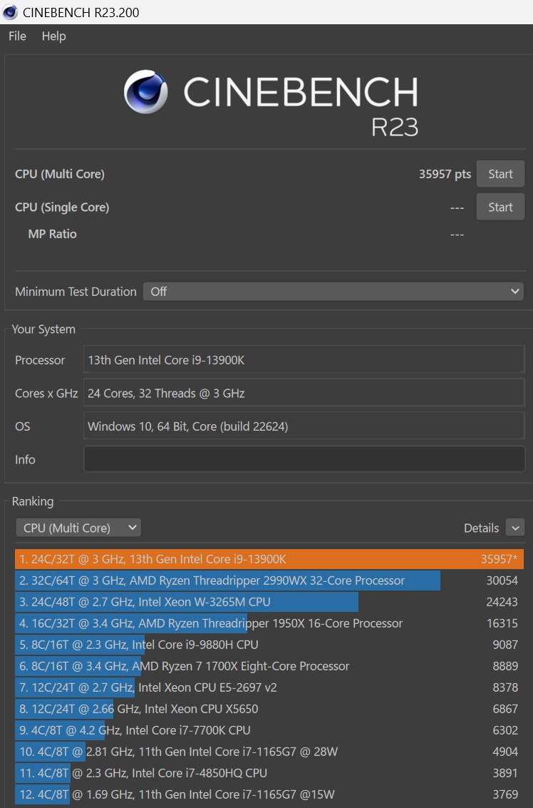Expand the Details chevron in Ranking
This screenshot has height=808, width=533.
pyautogui.click(x=515, y=528)
